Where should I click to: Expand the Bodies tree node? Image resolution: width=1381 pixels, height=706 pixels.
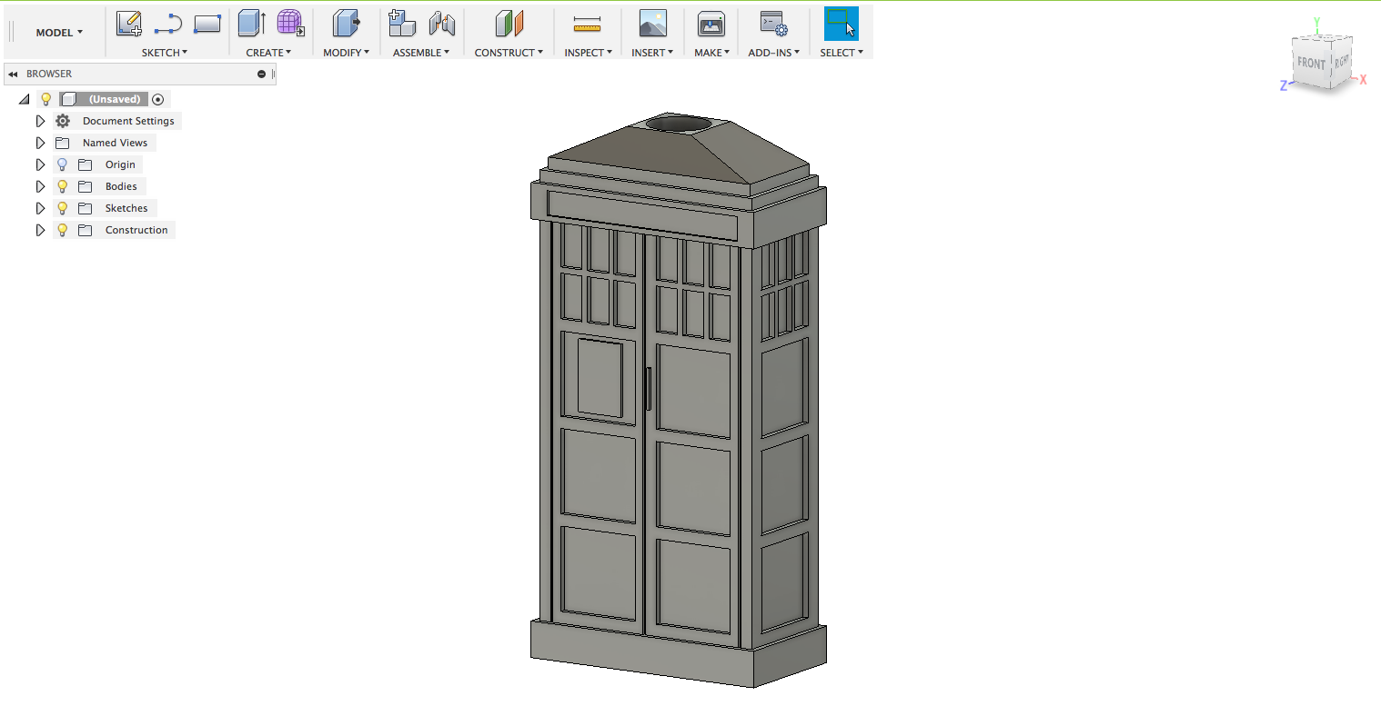tap(40, 186)
